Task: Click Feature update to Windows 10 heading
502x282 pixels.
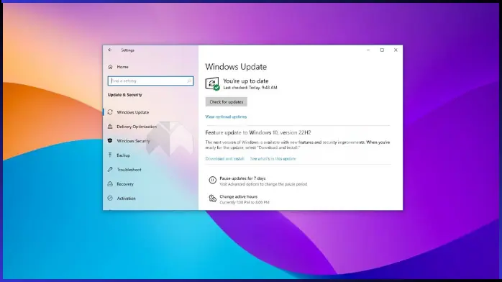Action: click(x=258, y=132)
